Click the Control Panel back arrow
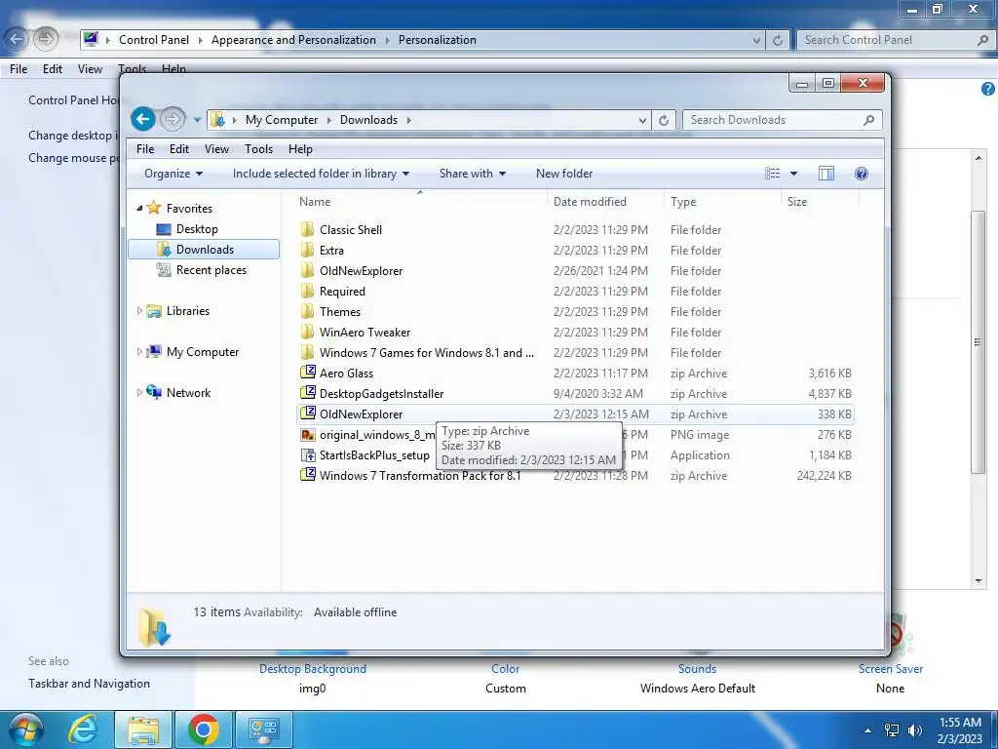The image size is (998, 749). tap(17, 39)
